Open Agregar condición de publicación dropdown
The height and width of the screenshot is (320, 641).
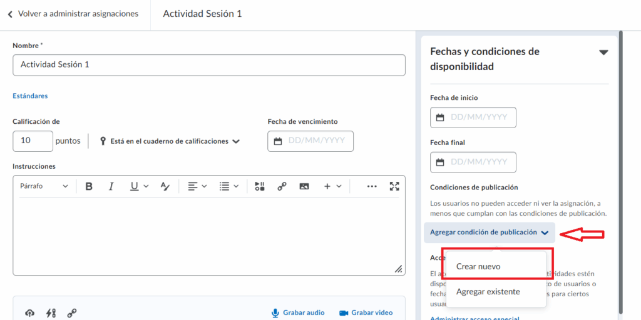[x=489, y=232]
